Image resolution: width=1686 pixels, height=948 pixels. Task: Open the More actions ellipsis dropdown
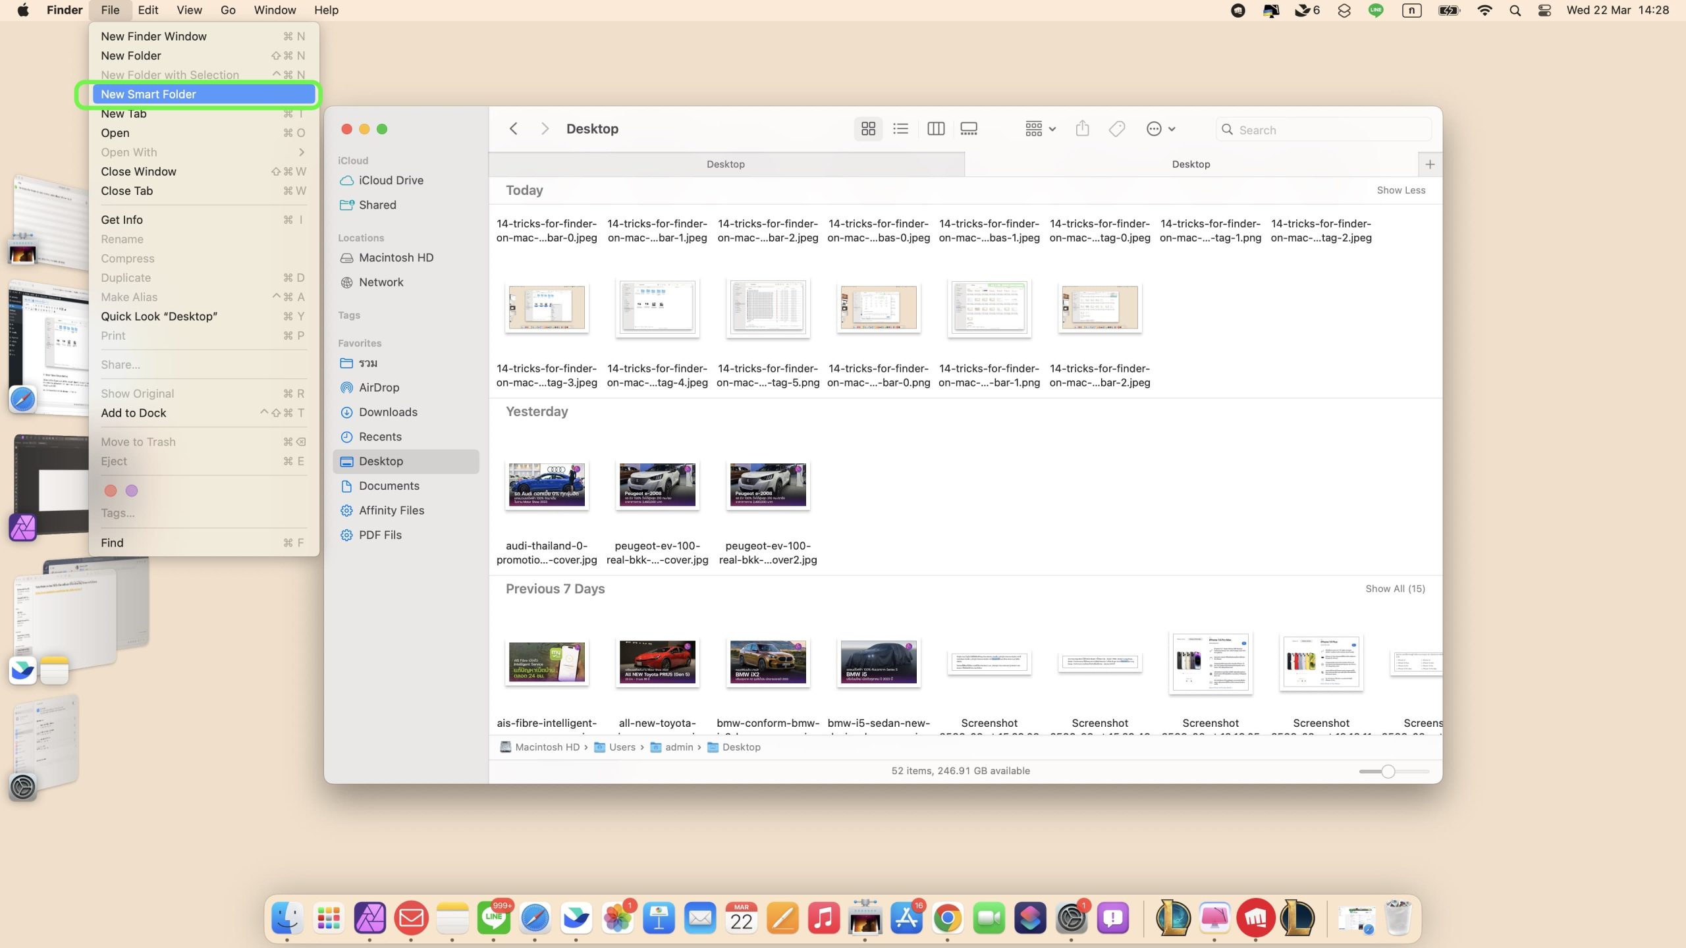point(1160,129)
